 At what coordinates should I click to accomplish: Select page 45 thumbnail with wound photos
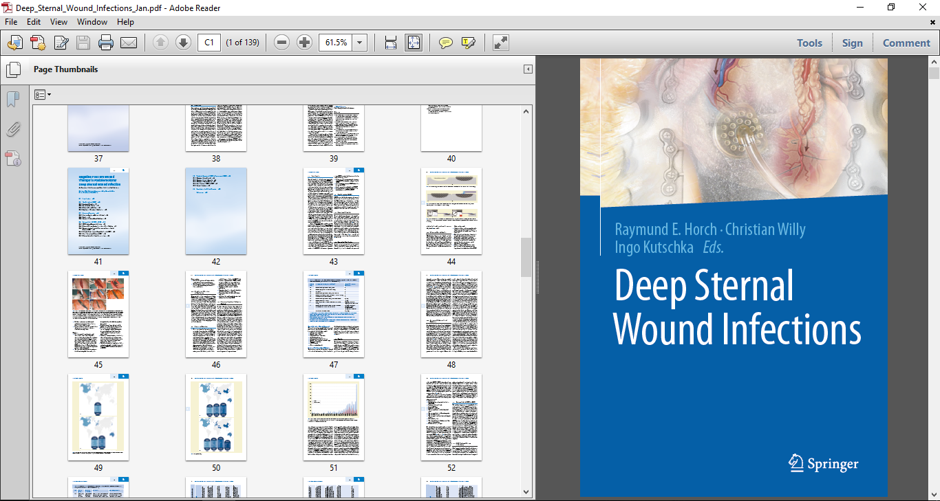coord(98,314)
